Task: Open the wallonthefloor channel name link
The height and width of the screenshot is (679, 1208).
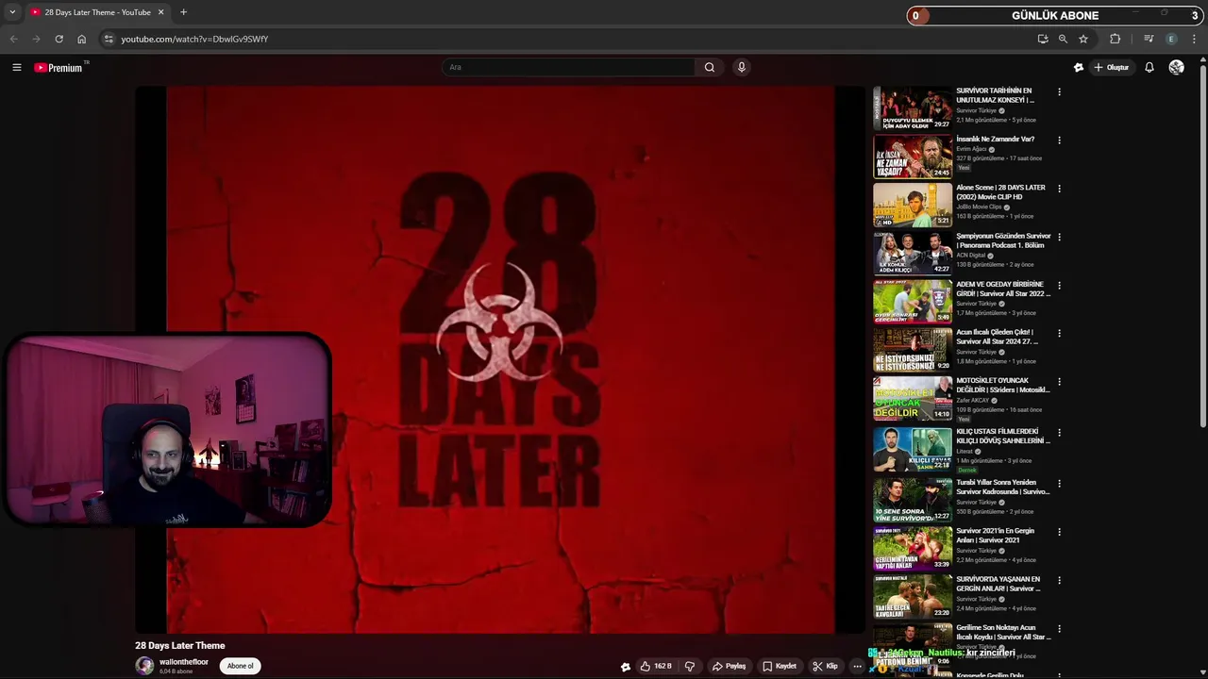Action: 184,662
